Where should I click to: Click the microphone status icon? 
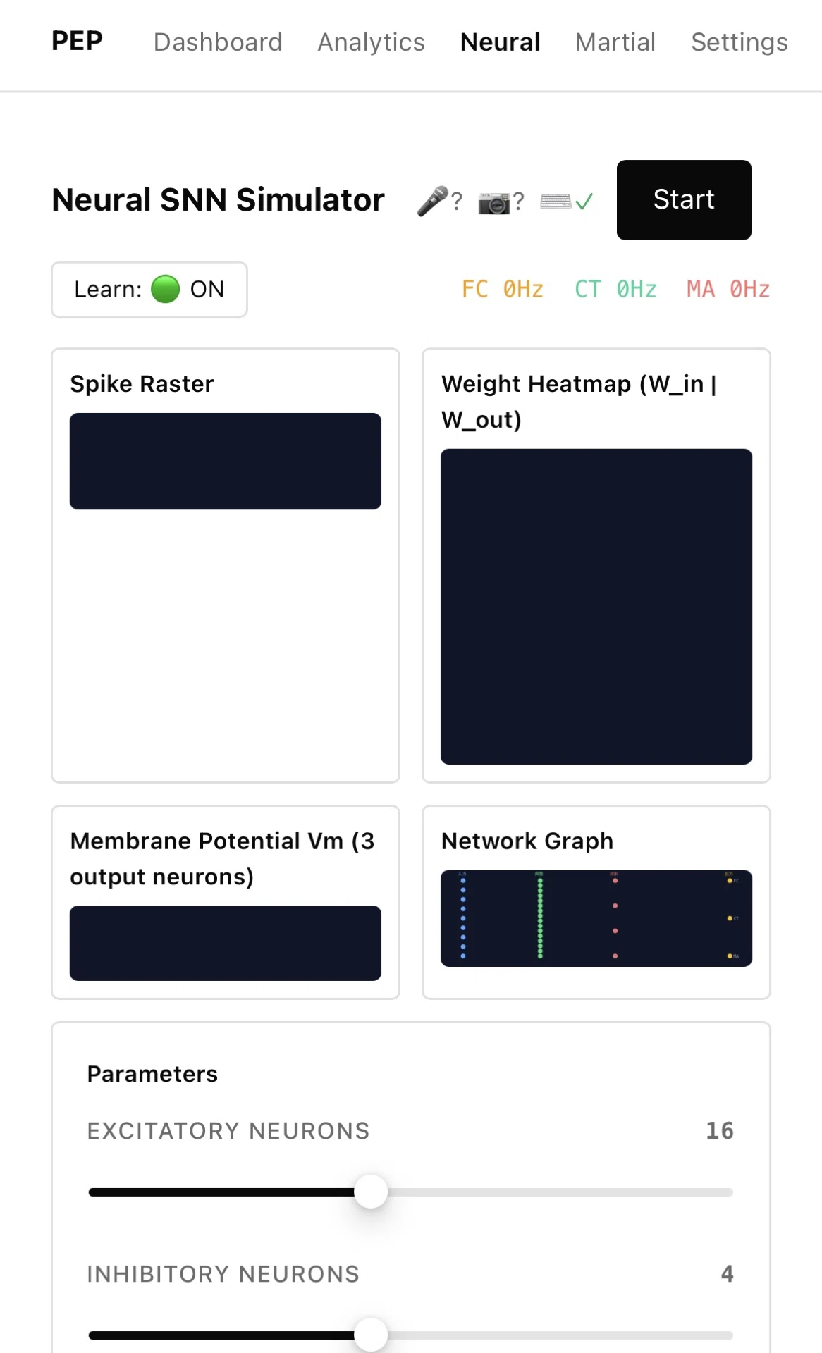pos(433,201)
